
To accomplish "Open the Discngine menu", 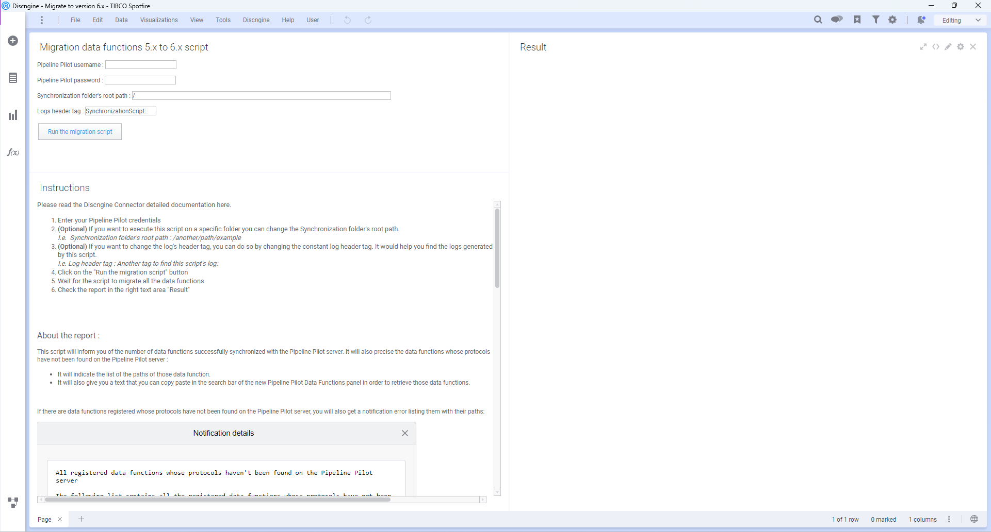I will tap(256, 20).
